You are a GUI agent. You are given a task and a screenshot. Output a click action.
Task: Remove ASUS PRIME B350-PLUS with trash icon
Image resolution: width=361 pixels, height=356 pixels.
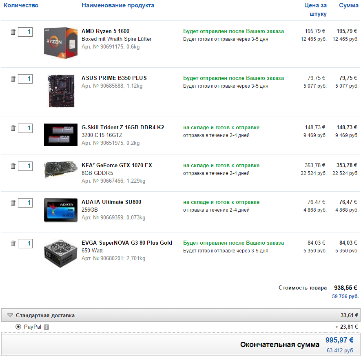(13, 79)
